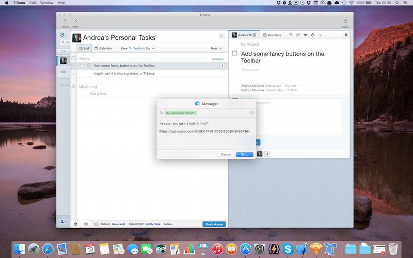Toggle the sidebar collapse icon
The width and height of the screenshot is (413, 258).
tap(63, 51)
